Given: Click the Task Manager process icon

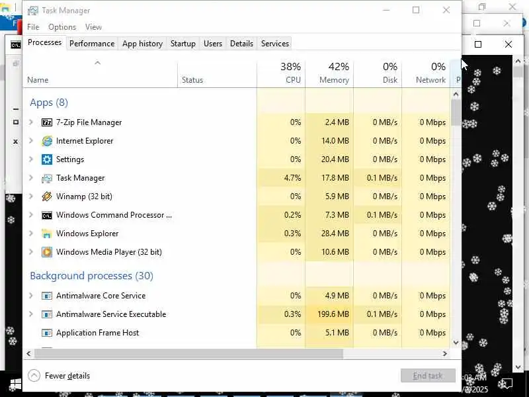Looking at the screenshot, I should 47,178.
